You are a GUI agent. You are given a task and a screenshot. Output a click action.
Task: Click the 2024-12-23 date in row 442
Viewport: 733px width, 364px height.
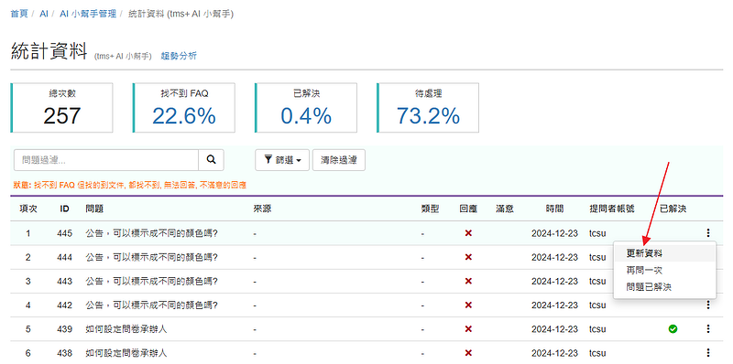555,305
